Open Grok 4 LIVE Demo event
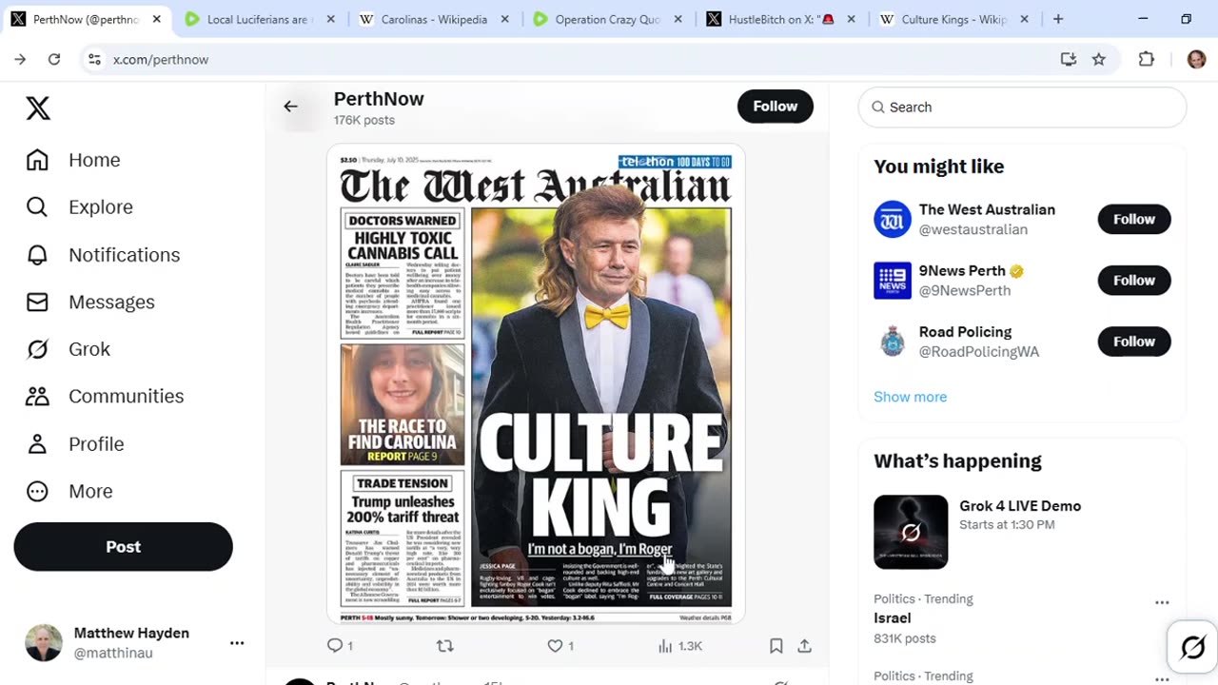The width and height of the screenshot is (1218, 685). point(1022,532)
